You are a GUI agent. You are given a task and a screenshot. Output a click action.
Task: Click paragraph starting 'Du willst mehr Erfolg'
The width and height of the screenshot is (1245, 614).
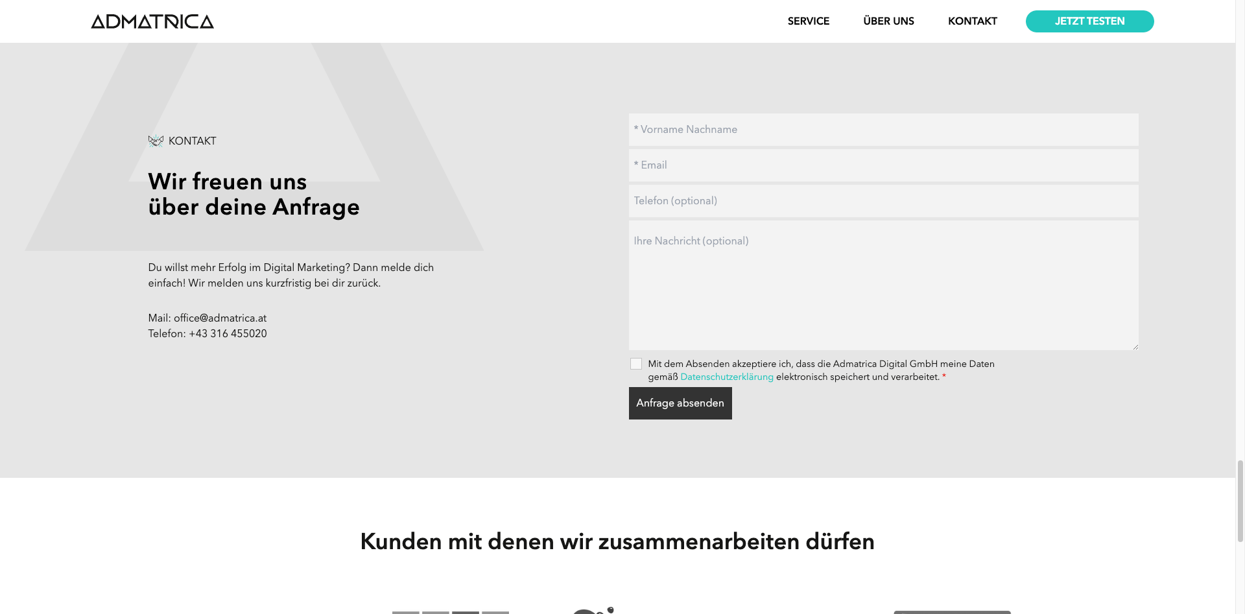[290, 276]
